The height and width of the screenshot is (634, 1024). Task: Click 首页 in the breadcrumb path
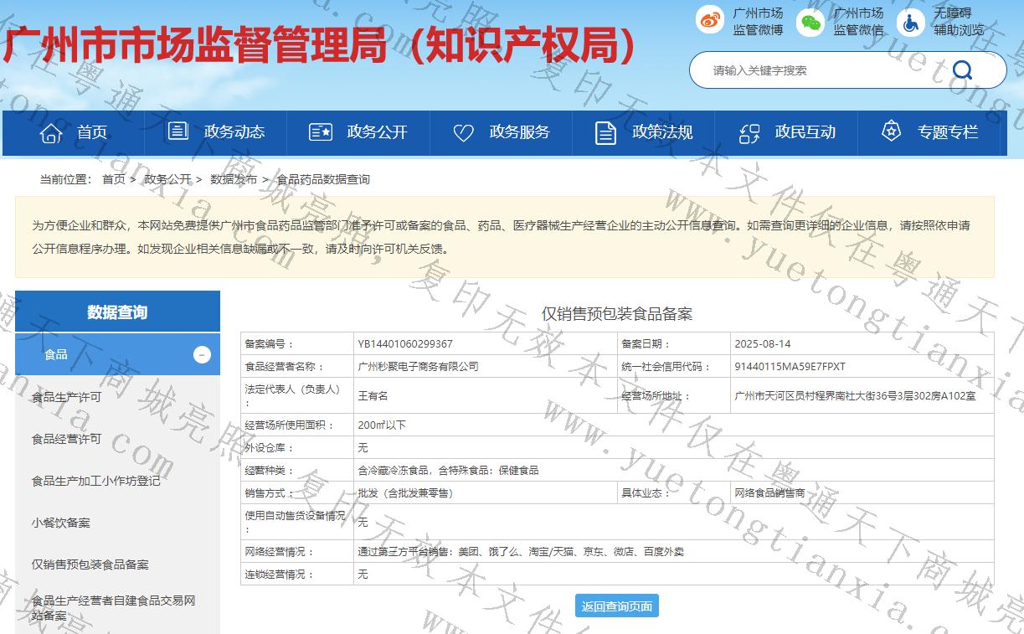click(x=113, y=179)
